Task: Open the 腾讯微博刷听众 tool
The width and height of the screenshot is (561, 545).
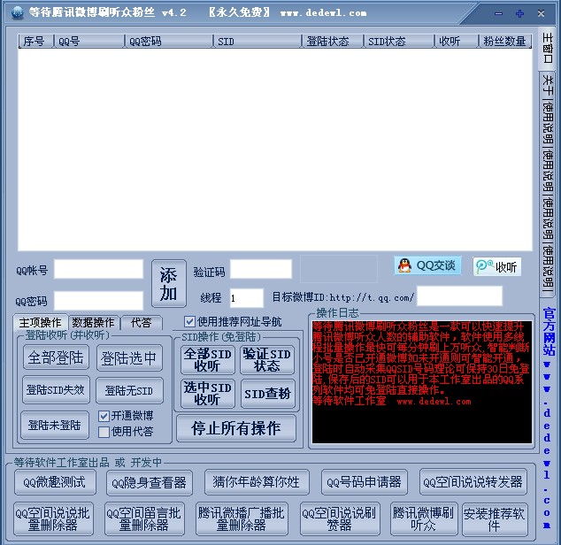Action: click(x=424, y=518)
